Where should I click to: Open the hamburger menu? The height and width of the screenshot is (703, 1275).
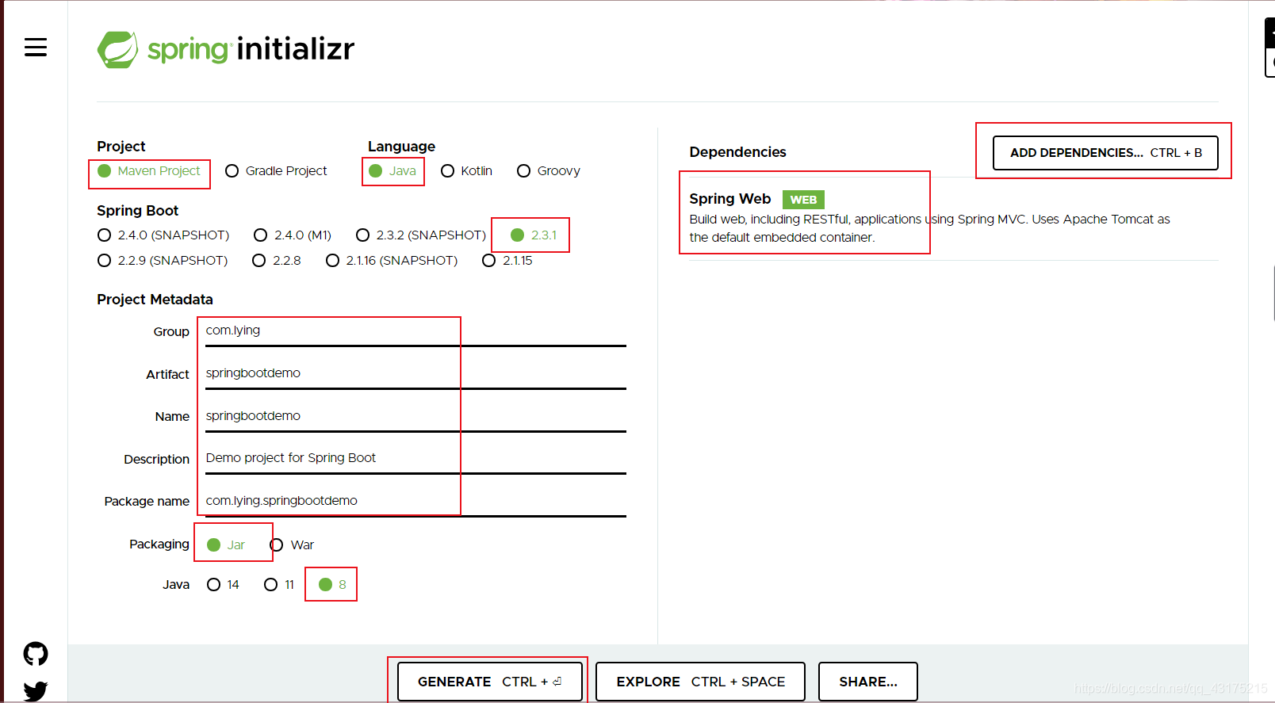[x=36, y=48]
